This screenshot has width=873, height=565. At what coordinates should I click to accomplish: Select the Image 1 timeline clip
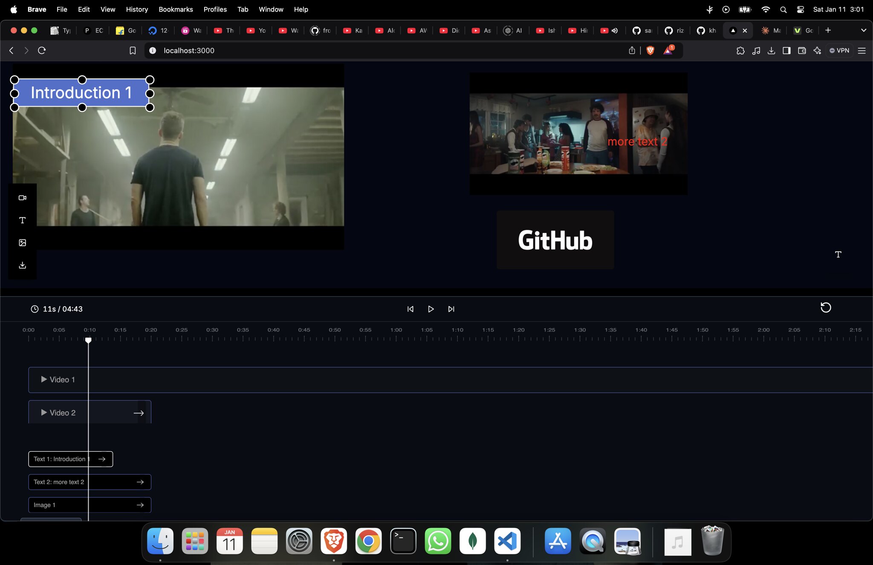tap(90, 505)
